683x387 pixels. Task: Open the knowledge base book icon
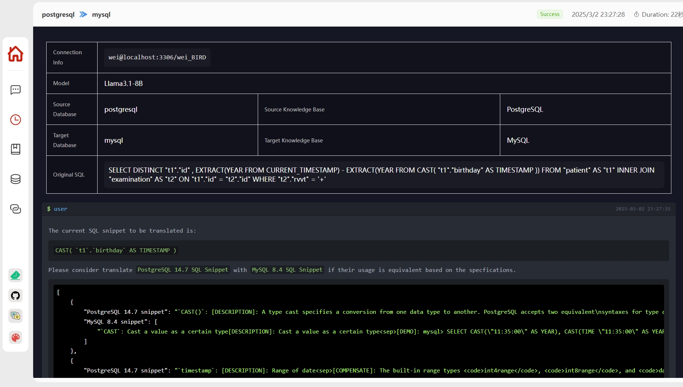coord(15,149)
